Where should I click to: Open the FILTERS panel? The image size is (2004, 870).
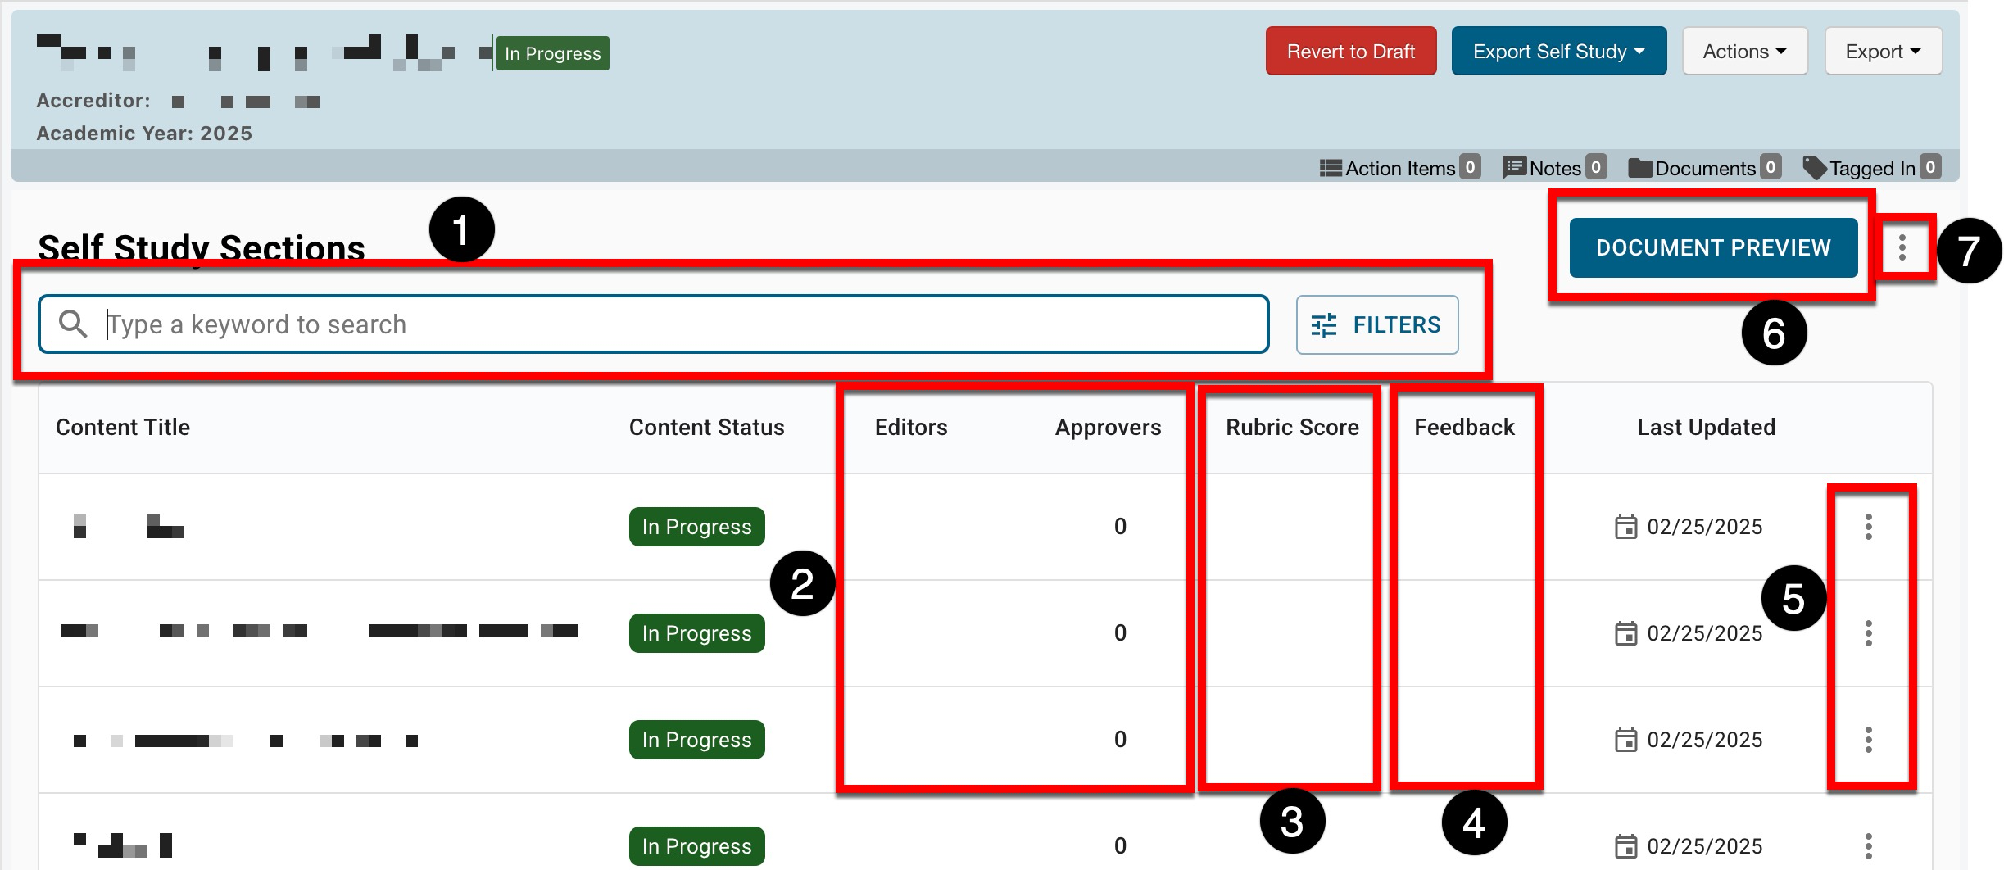1376,325
